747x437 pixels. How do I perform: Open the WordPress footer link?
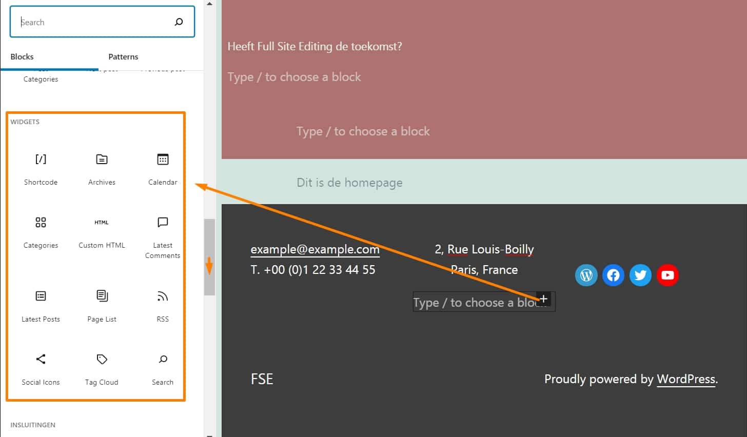click(x=686, y=379)
